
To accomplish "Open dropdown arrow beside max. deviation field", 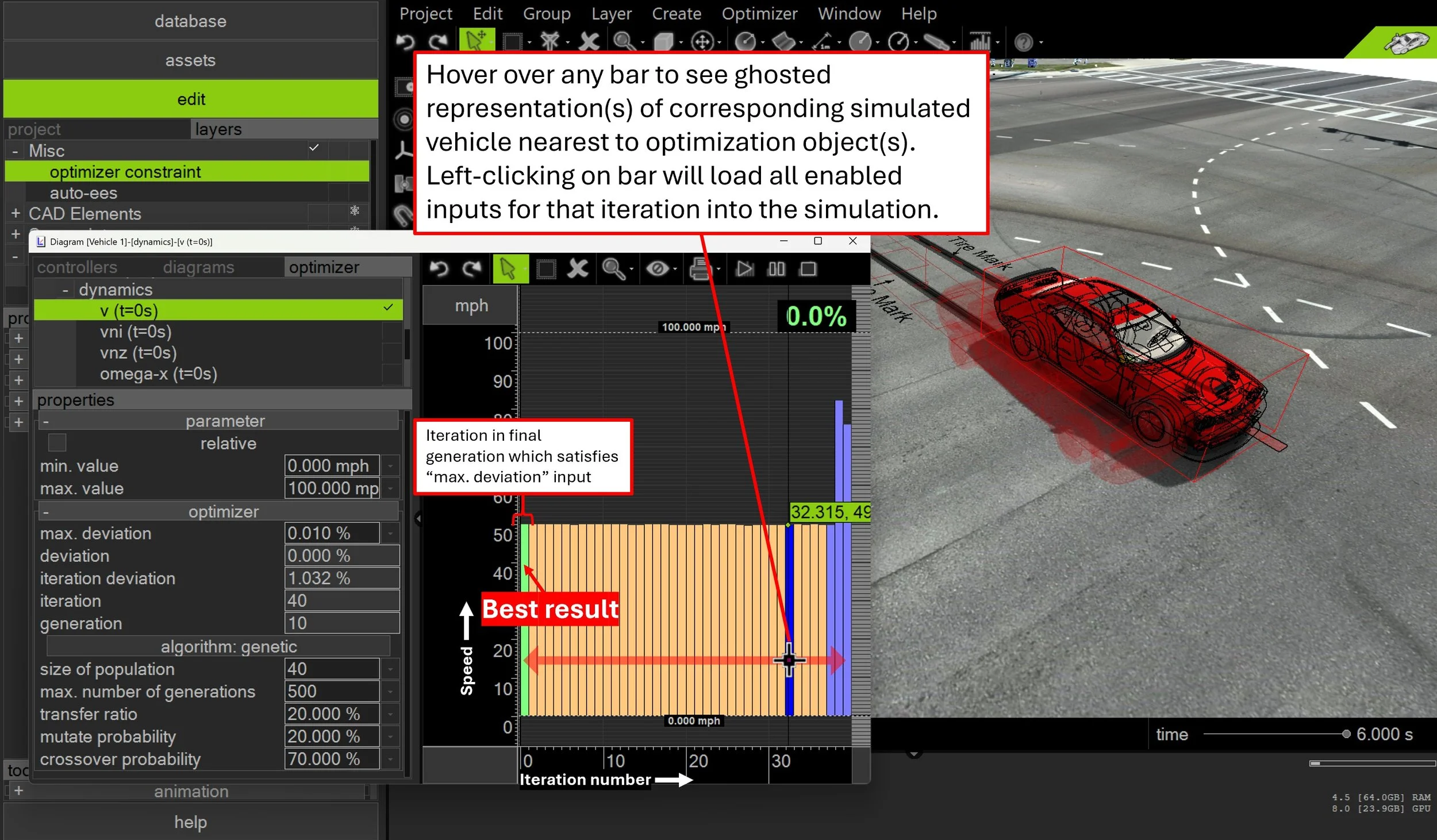I will [x=390, y=533].
